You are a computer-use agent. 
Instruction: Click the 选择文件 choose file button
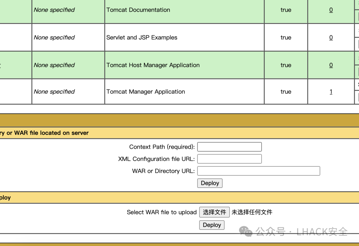tap(214, 212)
